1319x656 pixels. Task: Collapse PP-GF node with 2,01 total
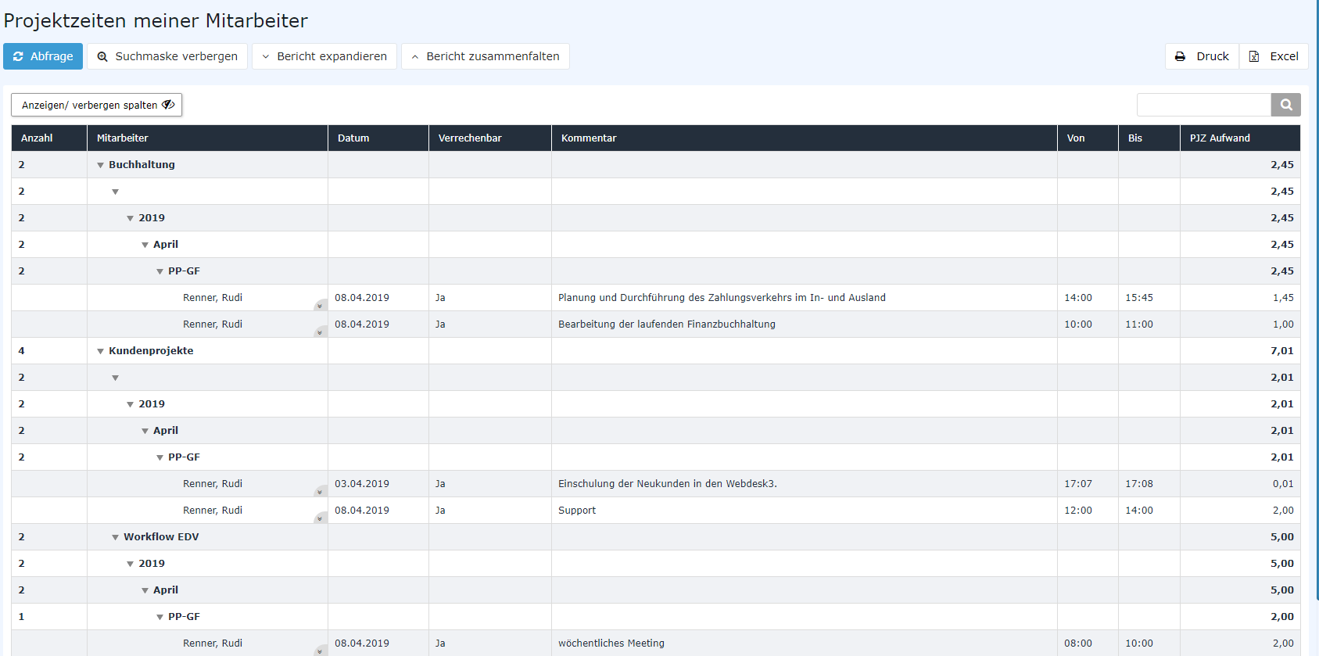[159, 457]
